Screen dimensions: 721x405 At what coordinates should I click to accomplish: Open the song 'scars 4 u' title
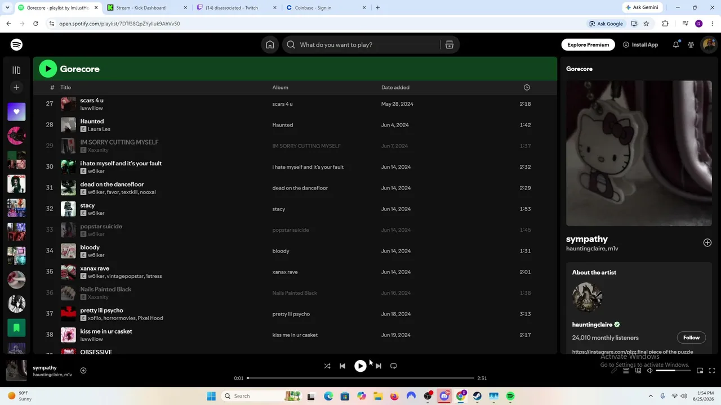pos(92,101)
